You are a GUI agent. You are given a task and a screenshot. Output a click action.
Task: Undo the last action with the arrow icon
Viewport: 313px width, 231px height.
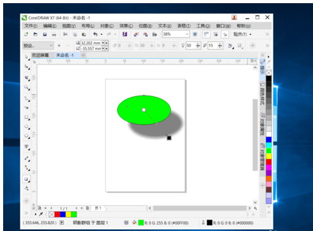95,34
